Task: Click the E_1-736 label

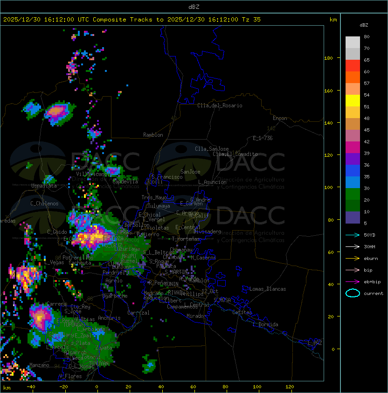Action: pyautogui.click(x=263, y=138)
